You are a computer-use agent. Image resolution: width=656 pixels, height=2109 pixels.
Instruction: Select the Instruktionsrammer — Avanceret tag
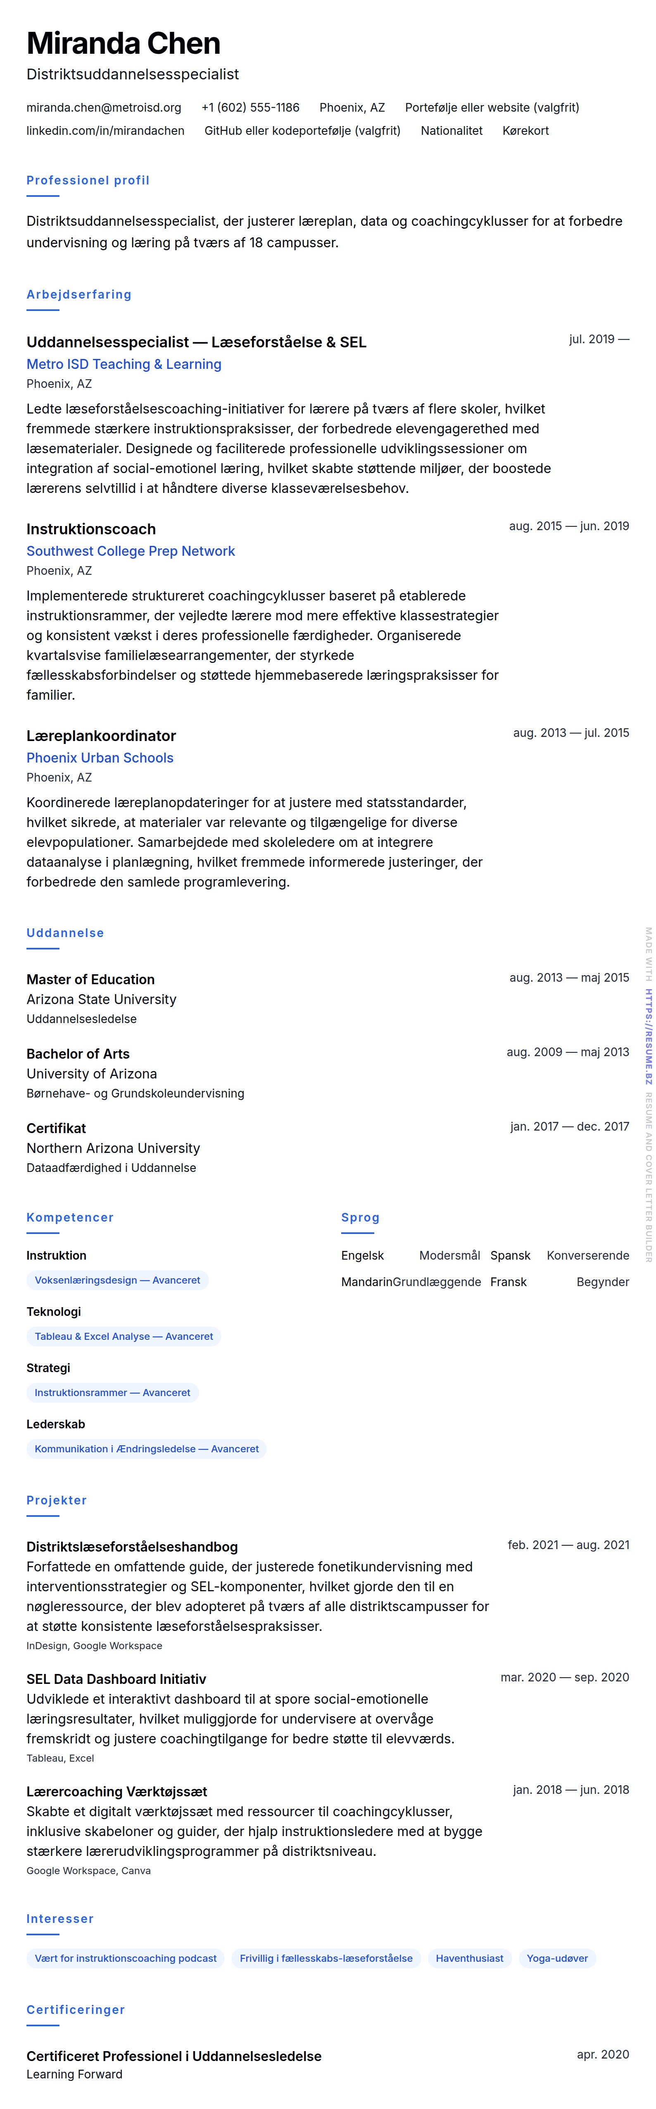point(112,1393)
